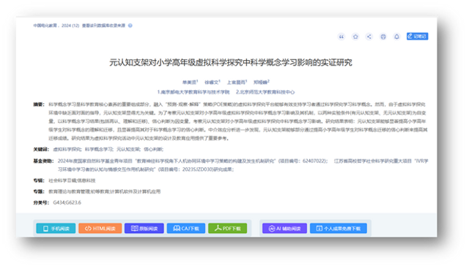Open the 中国电化教育 journal link
The image size is (469, 269).
45,26
